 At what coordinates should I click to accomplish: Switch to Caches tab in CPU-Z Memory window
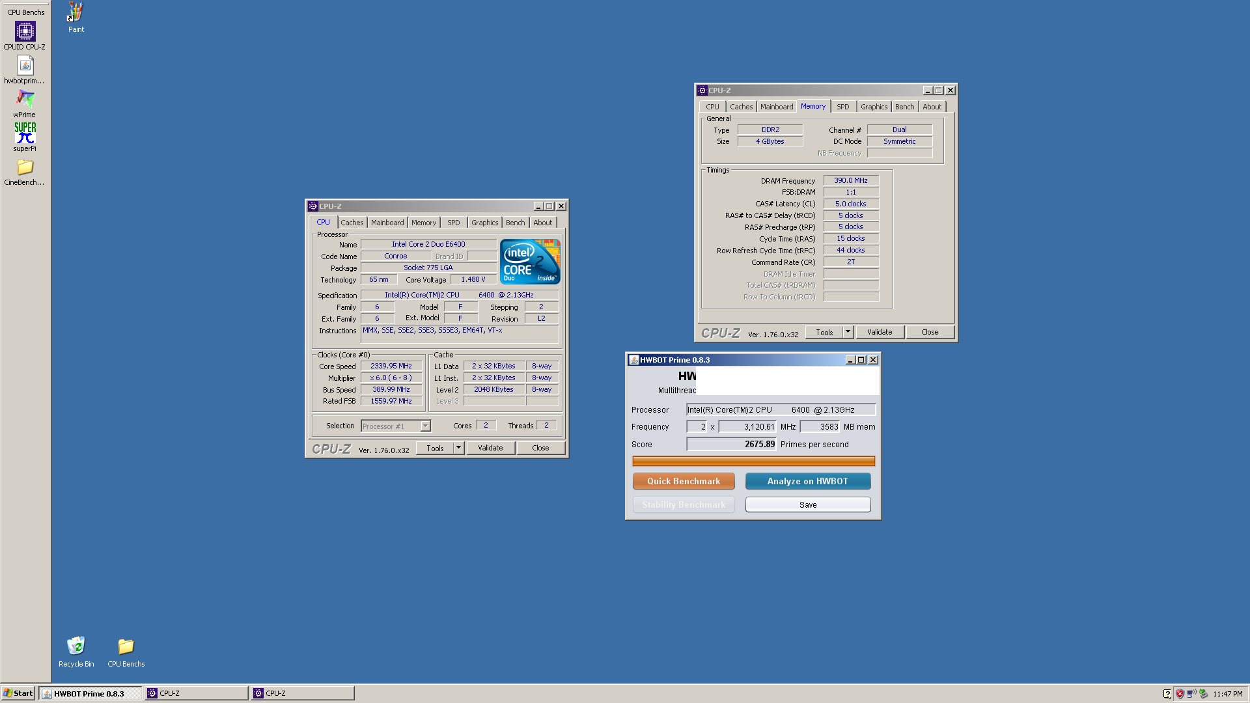pyautogui.click(x=742, y=107)
